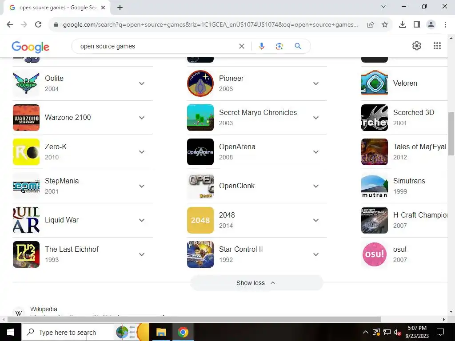The image size is (455, 341).
Task: Toggle the Chrome side panel
Action: (x=417, y=25)
